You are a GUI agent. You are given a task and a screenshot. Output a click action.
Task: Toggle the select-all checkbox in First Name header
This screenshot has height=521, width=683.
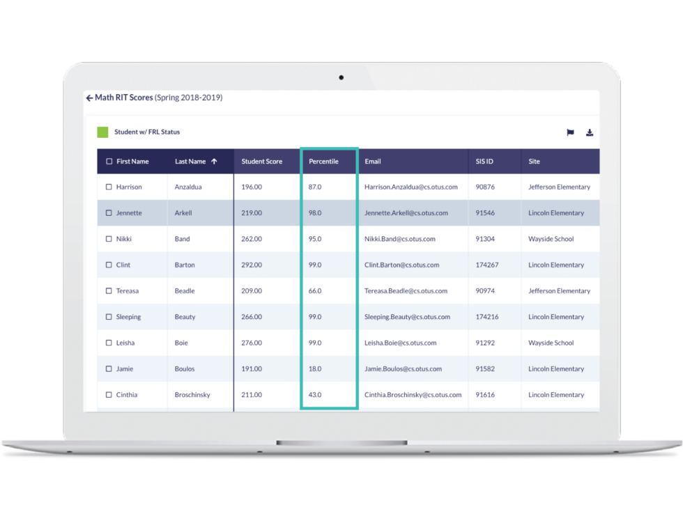[x=109, y=162]
